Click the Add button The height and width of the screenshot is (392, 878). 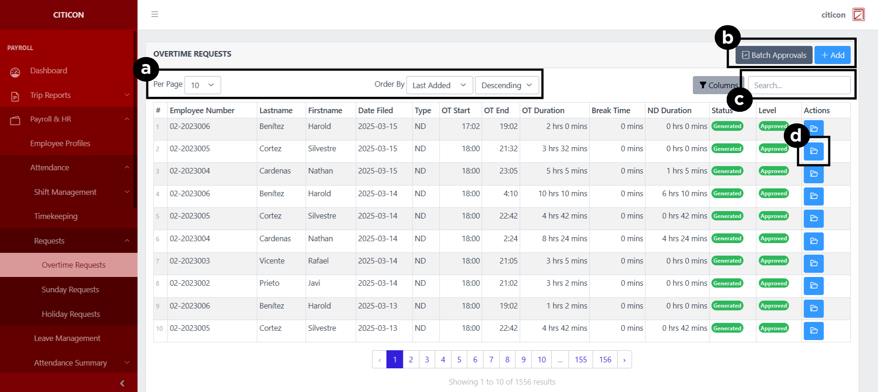pos(833,55)
